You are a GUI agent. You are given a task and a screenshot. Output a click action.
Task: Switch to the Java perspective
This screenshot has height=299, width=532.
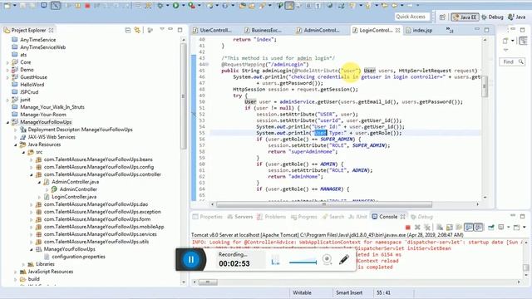[516, 17]
